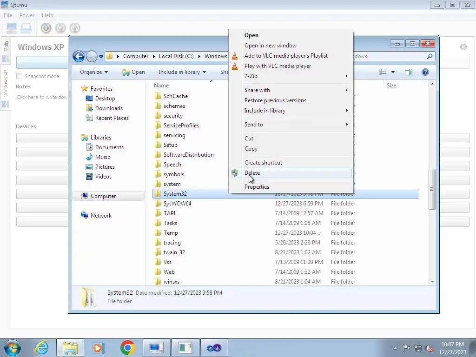This screenshot has width=476, height=357.
Task: Select the SoftwareDistribution folder
Action: [189, 155]
